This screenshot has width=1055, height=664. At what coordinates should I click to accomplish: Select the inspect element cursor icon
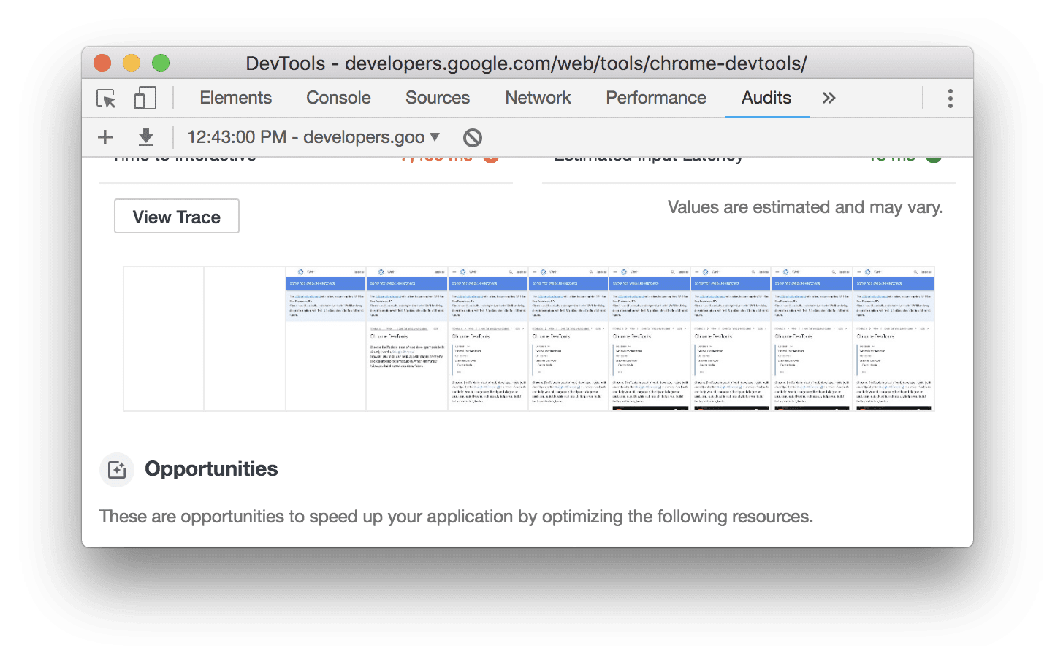(x=105, y=98)
